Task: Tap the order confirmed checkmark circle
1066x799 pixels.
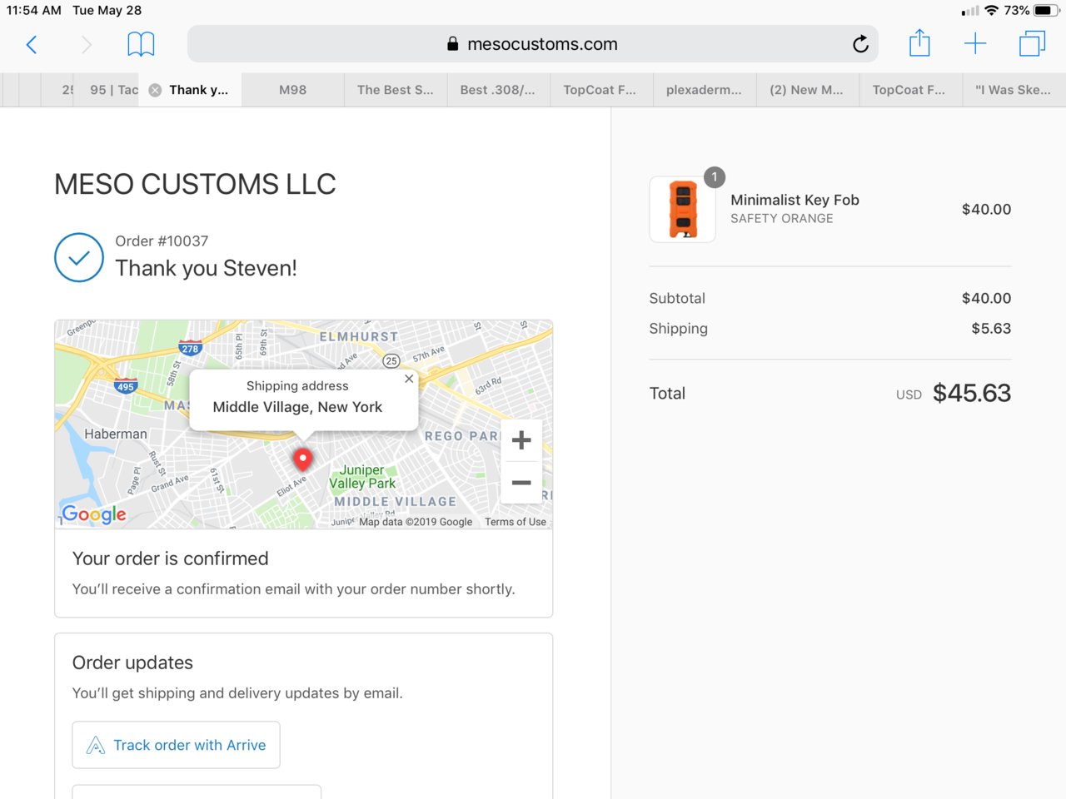Action: coord(79,257)
